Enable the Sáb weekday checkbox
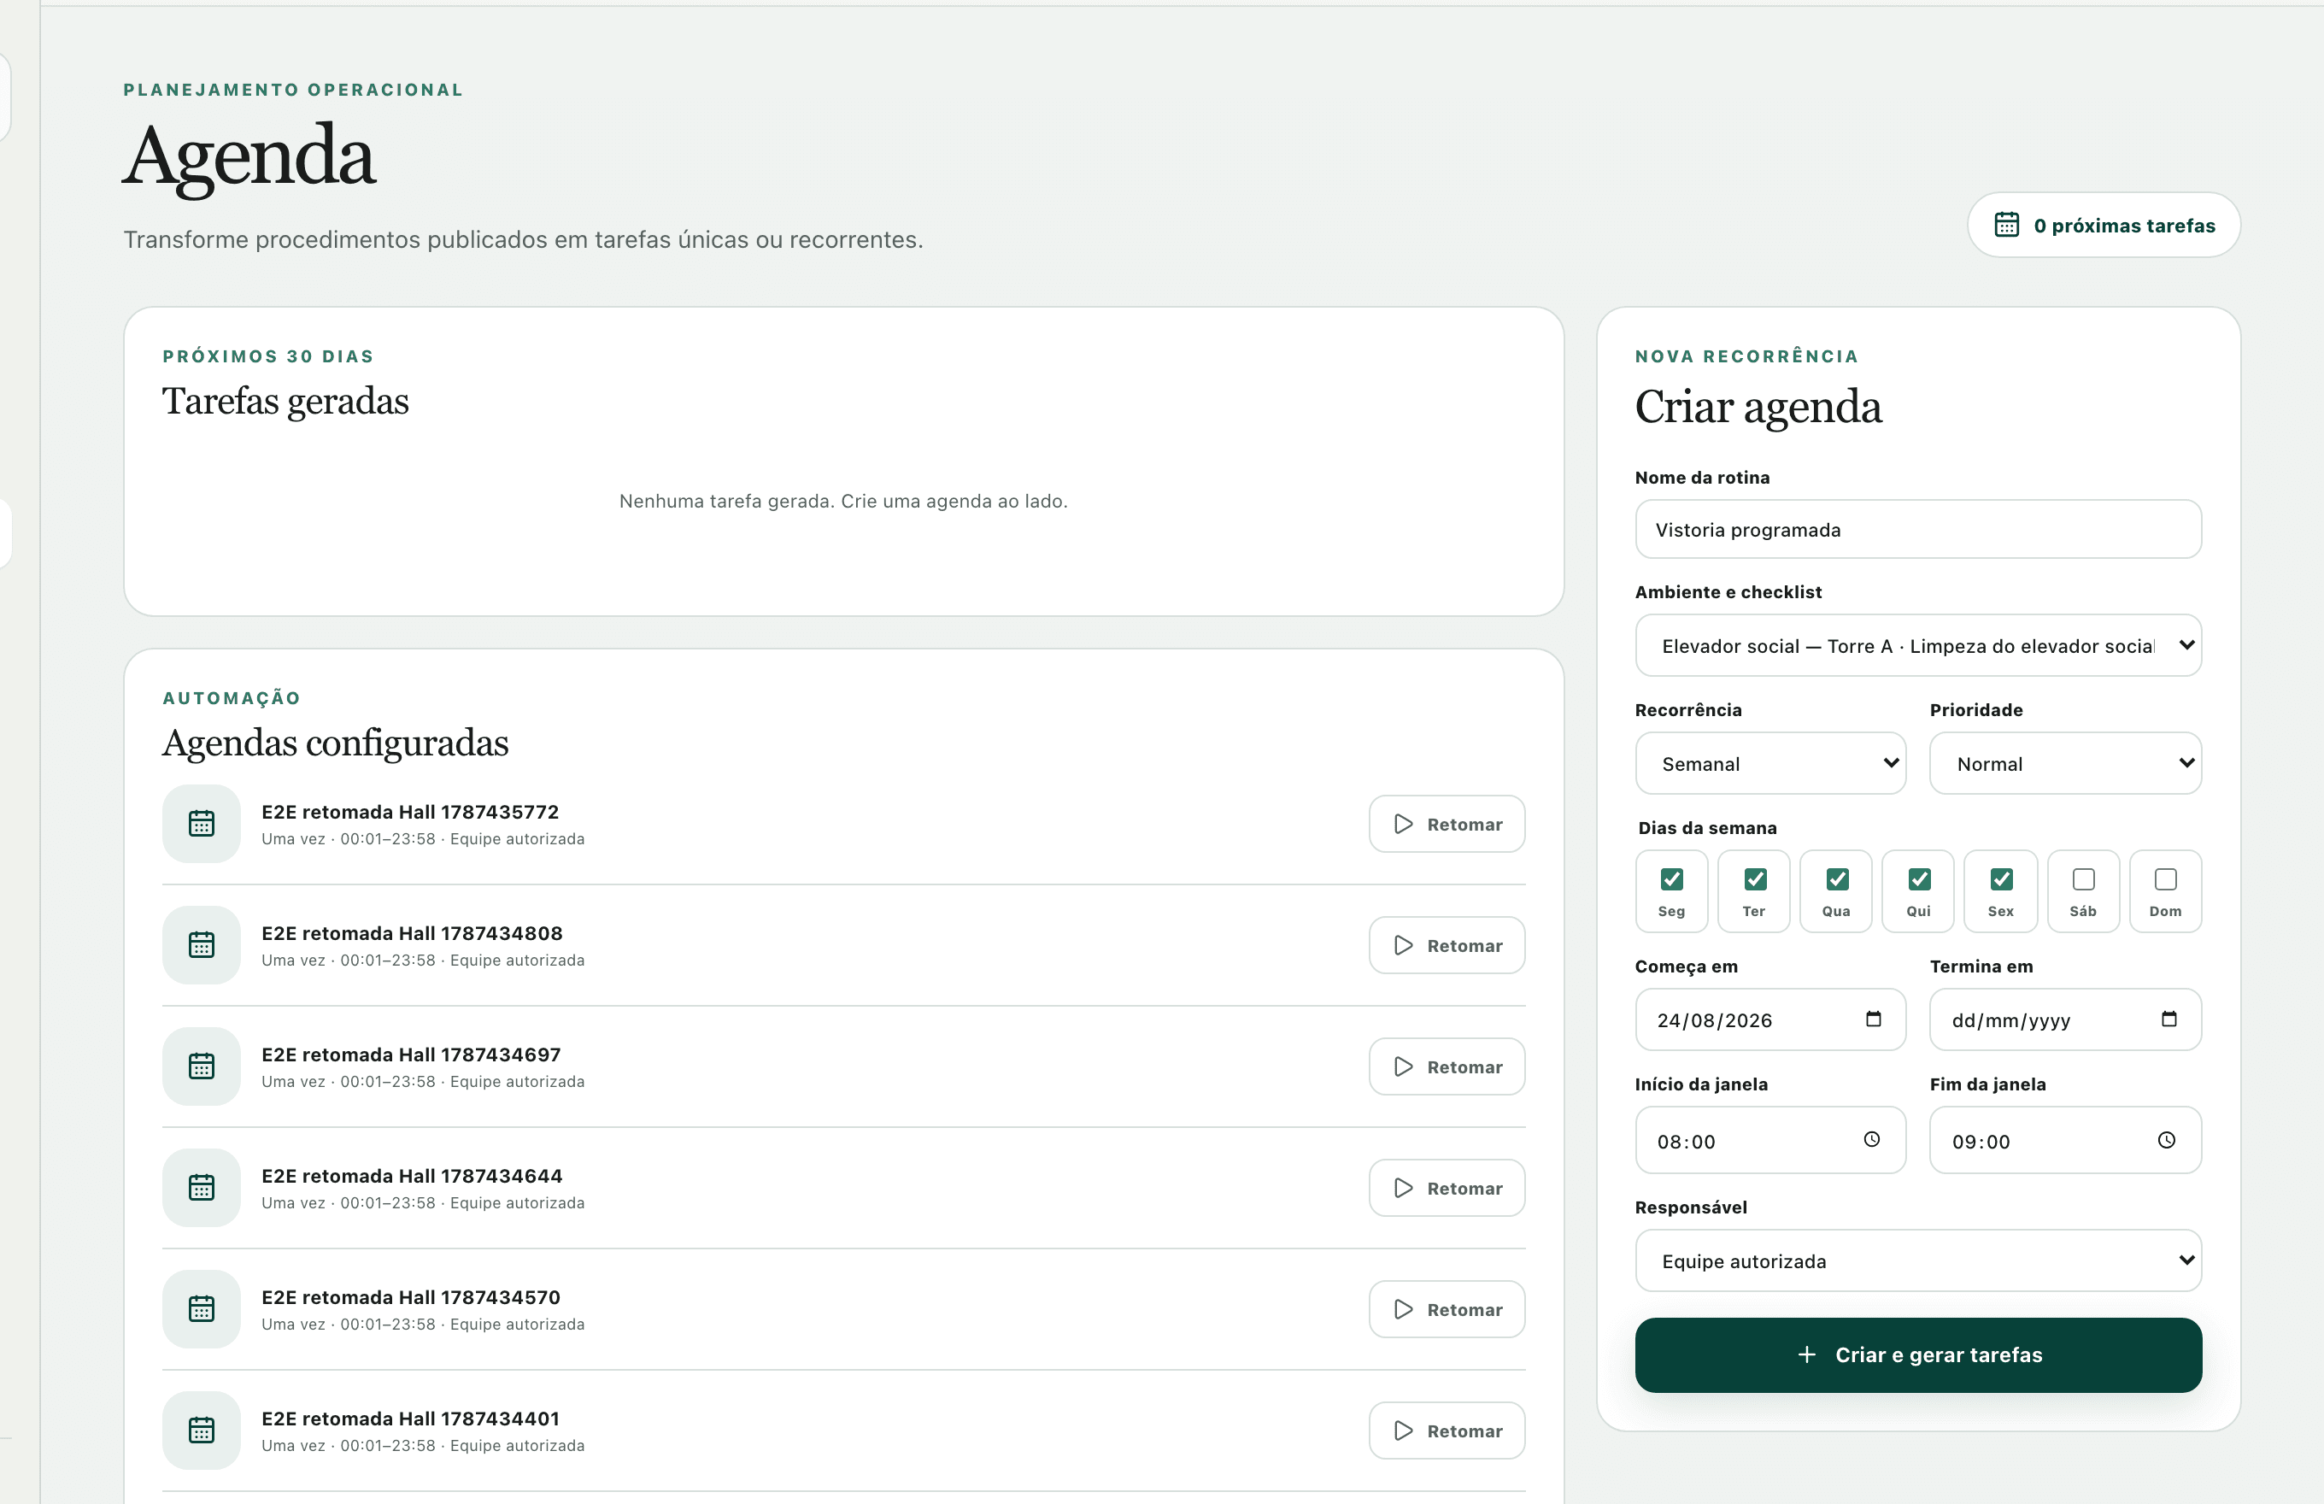 [2083, 879]
